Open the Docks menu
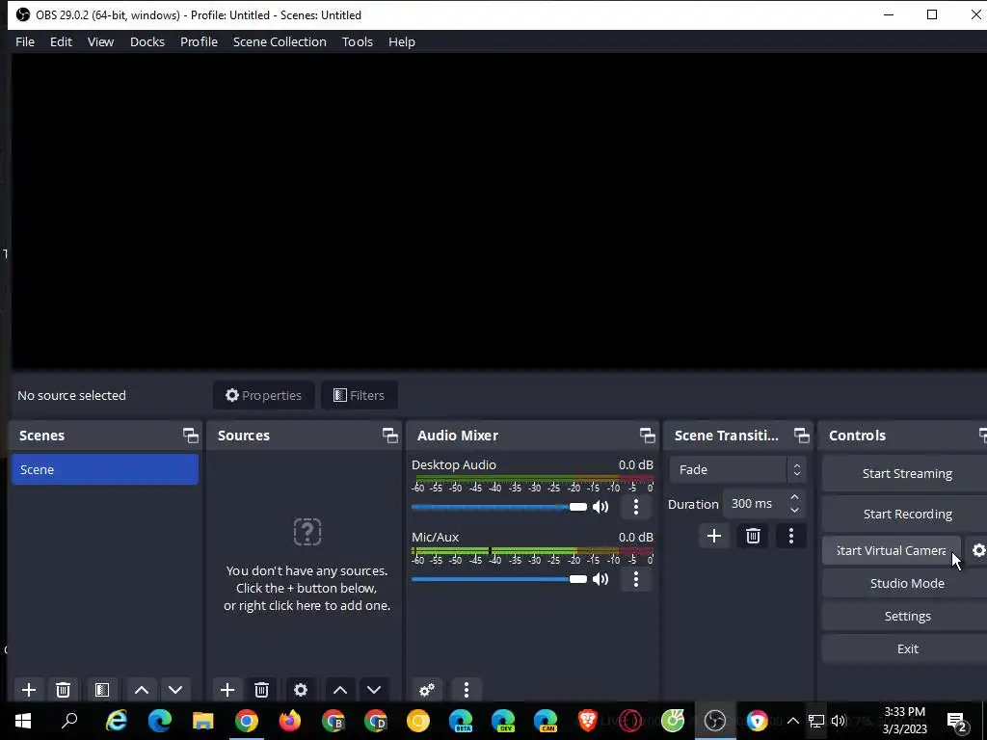Image resolution: width=987 pixels, height=740 pixels. pyautogui.click(x=147, y=42)
